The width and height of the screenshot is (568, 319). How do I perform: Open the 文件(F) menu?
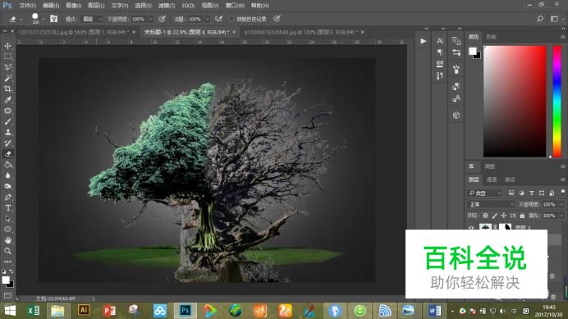point(28,6)
